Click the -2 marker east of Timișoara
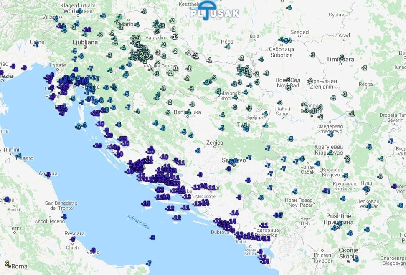 point(364,68)
